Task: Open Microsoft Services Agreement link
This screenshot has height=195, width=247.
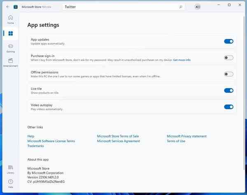Action: click(x=119, y=141)
